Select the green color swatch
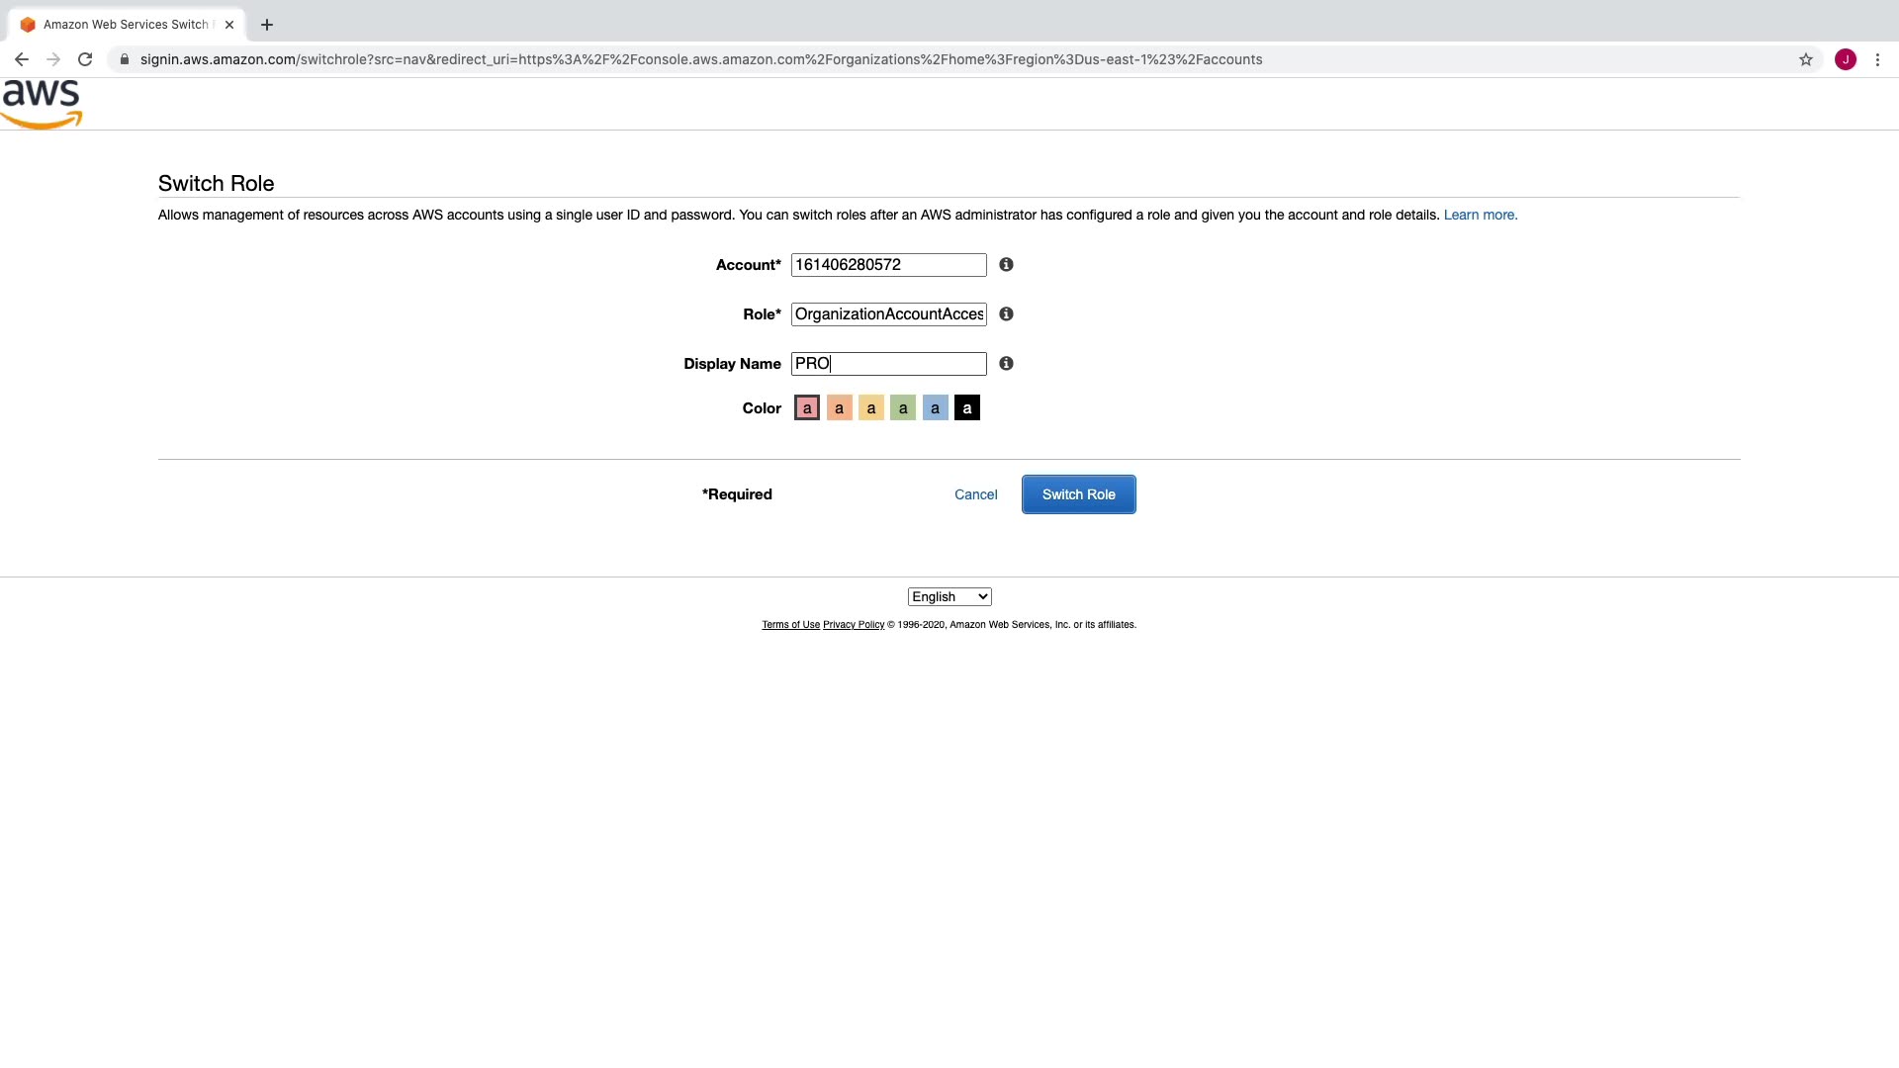Screen dimensions: 1899x1068 (903, 408)
